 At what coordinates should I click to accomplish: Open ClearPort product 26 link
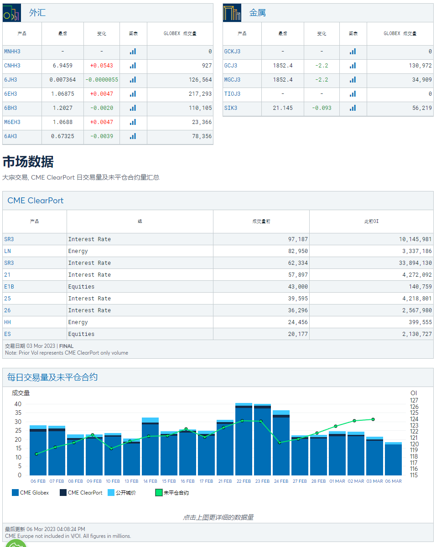(x=7, y=310)
